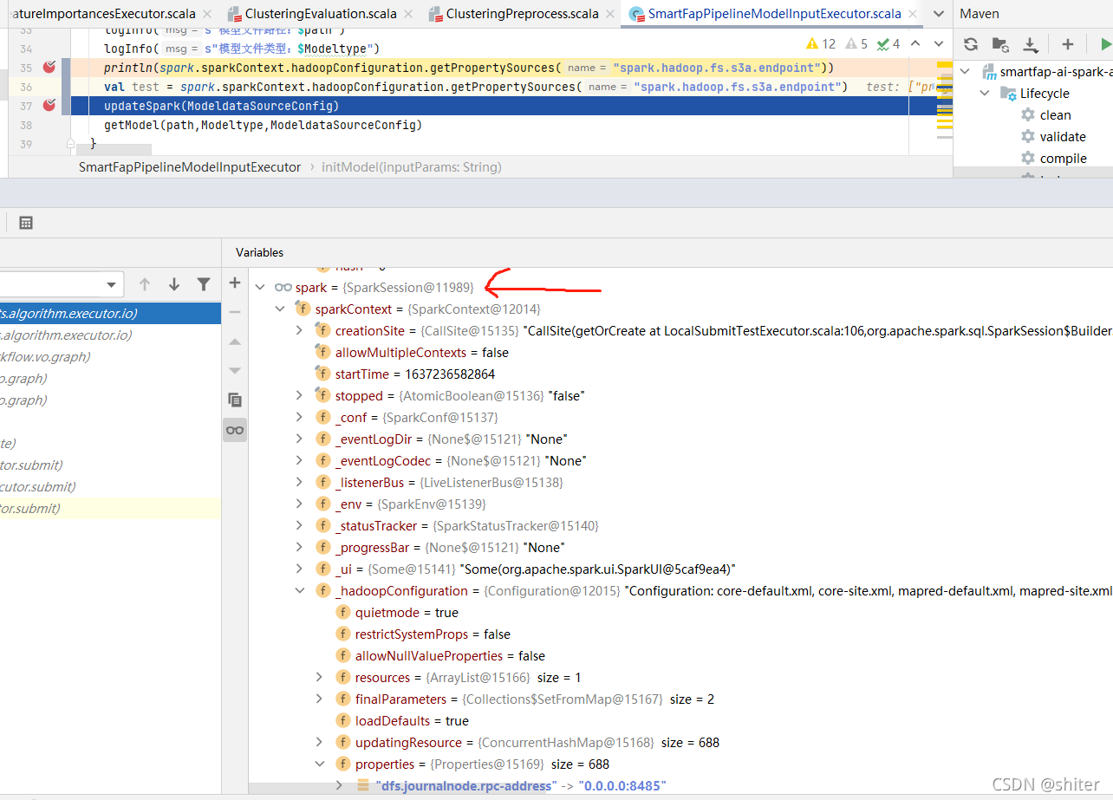Select the _ui Some variable row
The image size is (1113, 800).
pos(680,569)
